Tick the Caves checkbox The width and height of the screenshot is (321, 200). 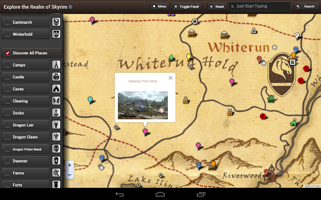[x=7, y=89]
